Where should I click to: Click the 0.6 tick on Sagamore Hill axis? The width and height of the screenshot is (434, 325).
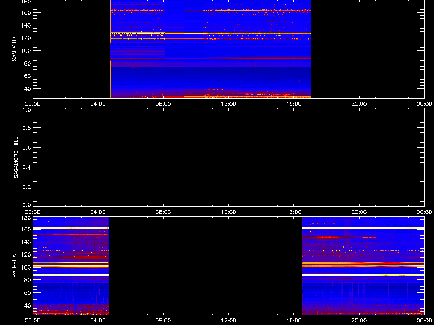click(27, 147)
